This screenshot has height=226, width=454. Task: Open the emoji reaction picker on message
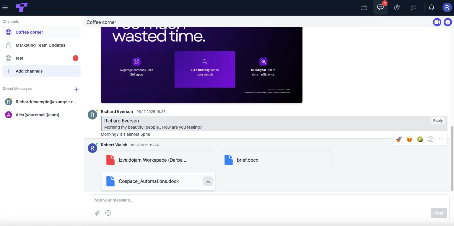(x=431, y=139)
